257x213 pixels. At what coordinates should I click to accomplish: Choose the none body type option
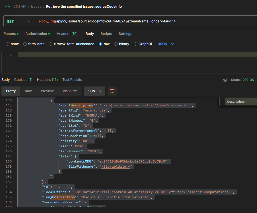click(8, 44)
